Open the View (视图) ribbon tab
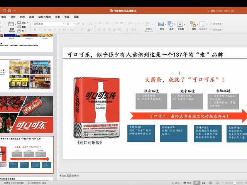 [76, 17]
